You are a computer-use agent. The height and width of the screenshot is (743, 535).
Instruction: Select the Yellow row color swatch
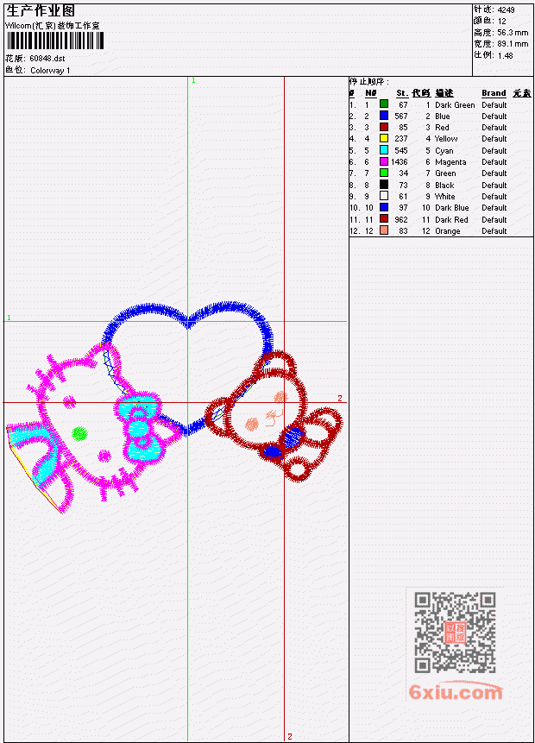(384, 138)
